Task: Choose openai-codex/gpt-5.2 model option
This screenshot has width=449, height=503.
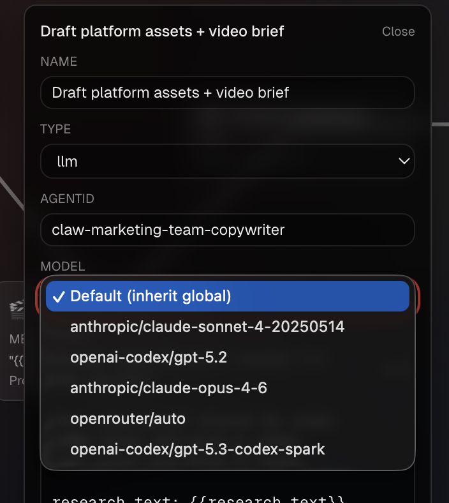Action: 228,357
